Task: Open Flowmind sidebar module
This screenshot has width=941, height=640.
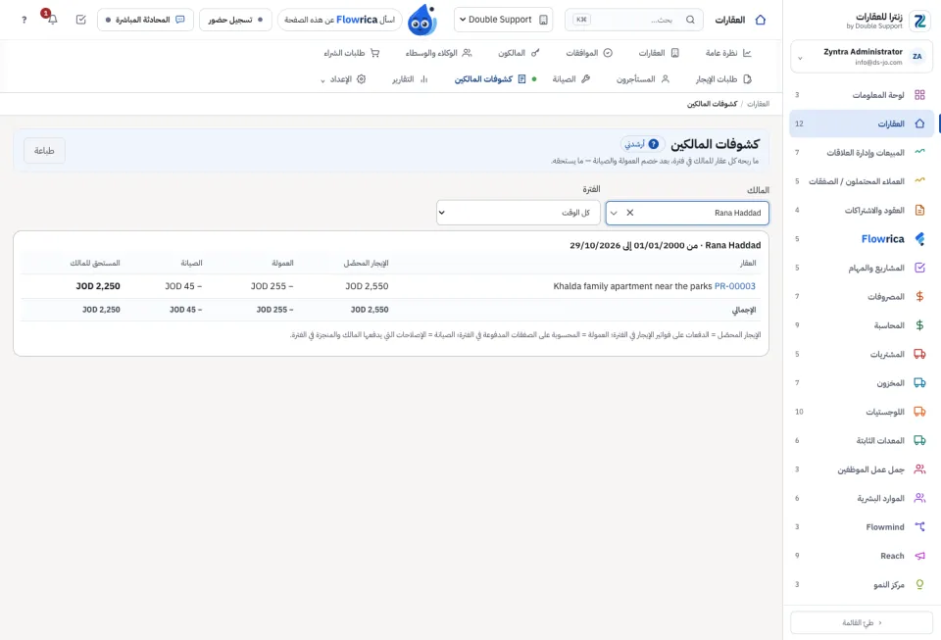Action: [862, 526]
